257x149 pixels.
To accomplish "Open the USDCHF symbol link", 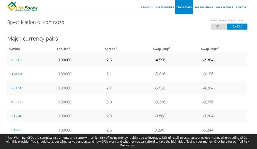I will point(16,130).
